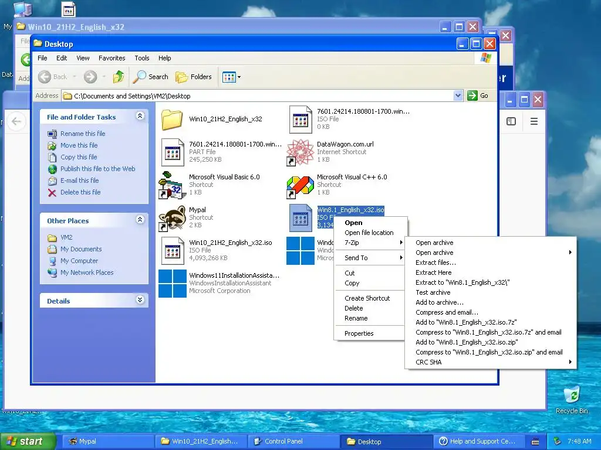The image size is (601, 450).
Task: Click Delete this file link
Action: [80, 192]
